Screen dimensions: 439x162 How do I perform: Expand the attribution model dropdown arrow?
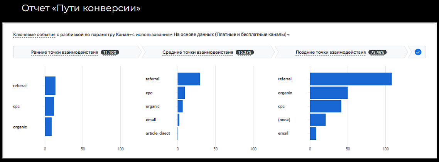pyautogui.click(x=289, y=35)
